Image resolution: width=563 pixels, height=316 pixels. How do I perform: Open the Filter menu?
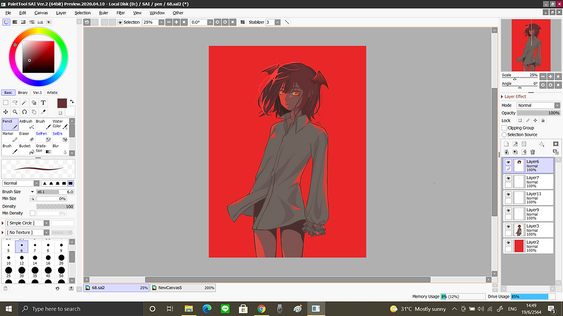pos(121,13)
